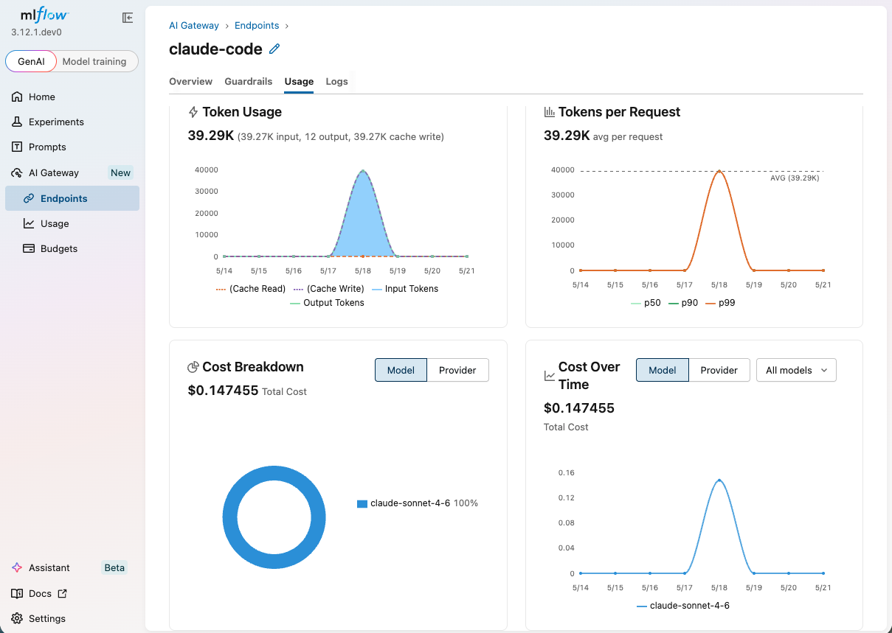Click the Home house icon
This screenshot has width=892, height=633.
pyautogui.click(x=17, y=97)
